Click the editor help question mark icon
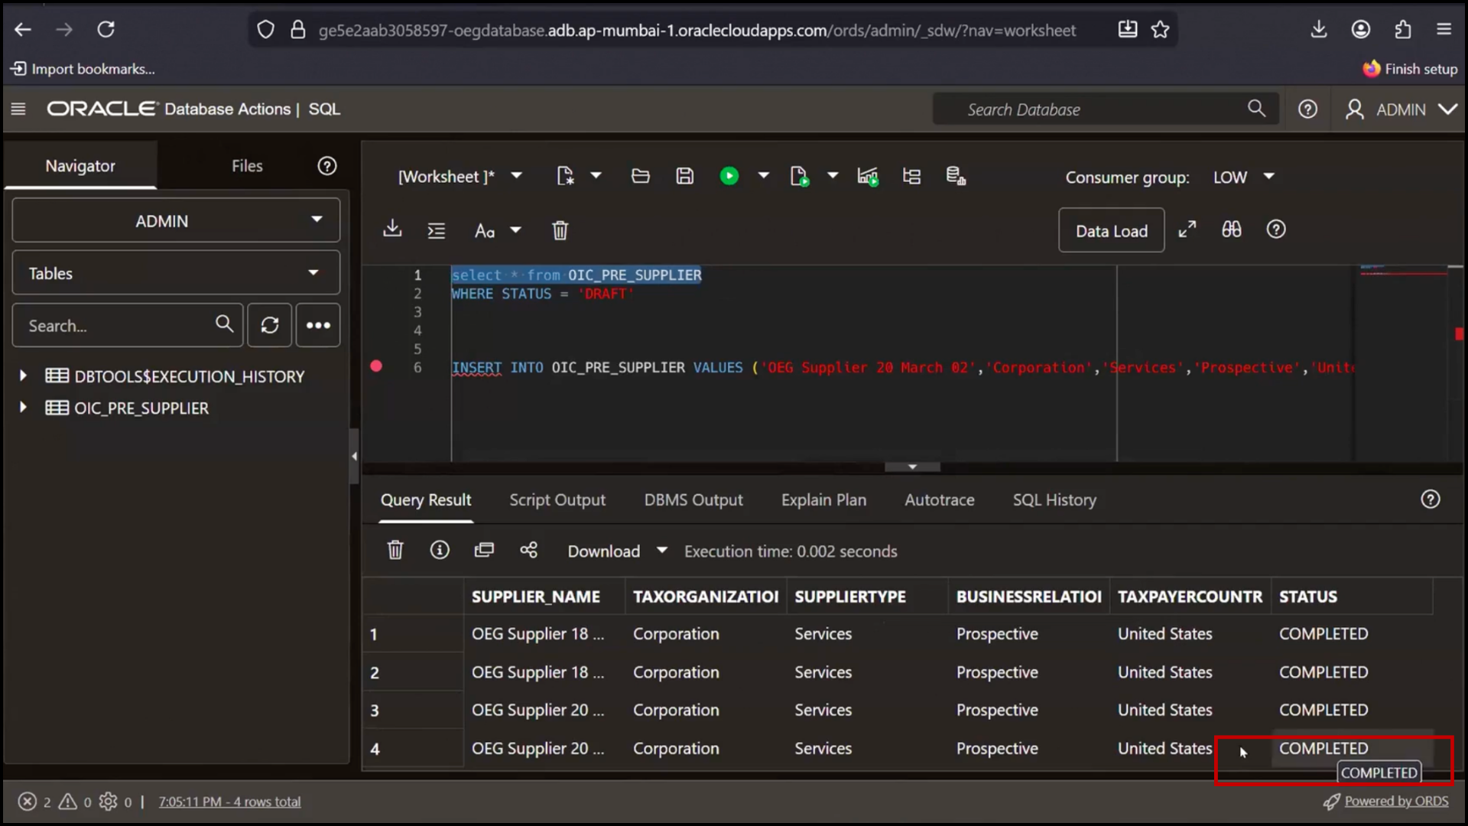1468x826 pixels. point(1276,229)
